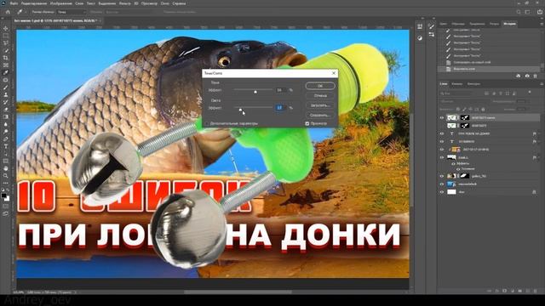Image resolution: width=545 pixels, height=306 pixels.
Task: Enable 'Дополнительные параметры' checkbox
Action: pyautogui.click(x=207, y=123)
